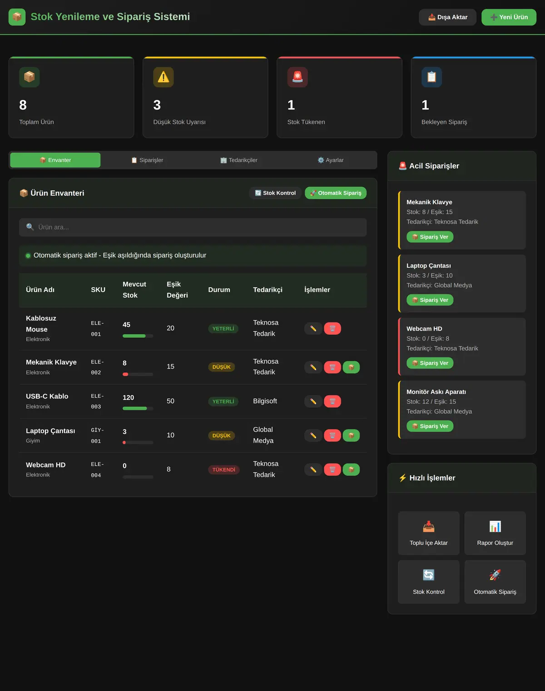Delete the Laptop Çantası product from table

[332, 436]
